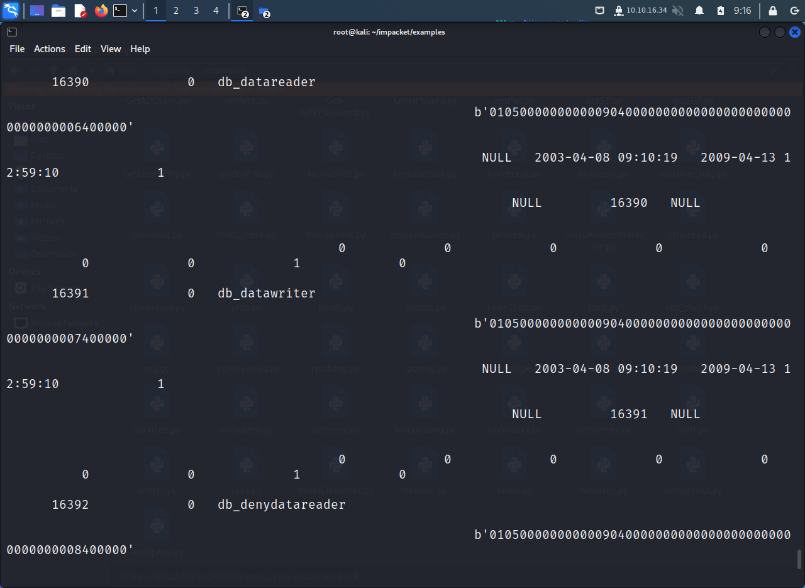Switch to workspace 2
The image size is (805, 588).
176,11
